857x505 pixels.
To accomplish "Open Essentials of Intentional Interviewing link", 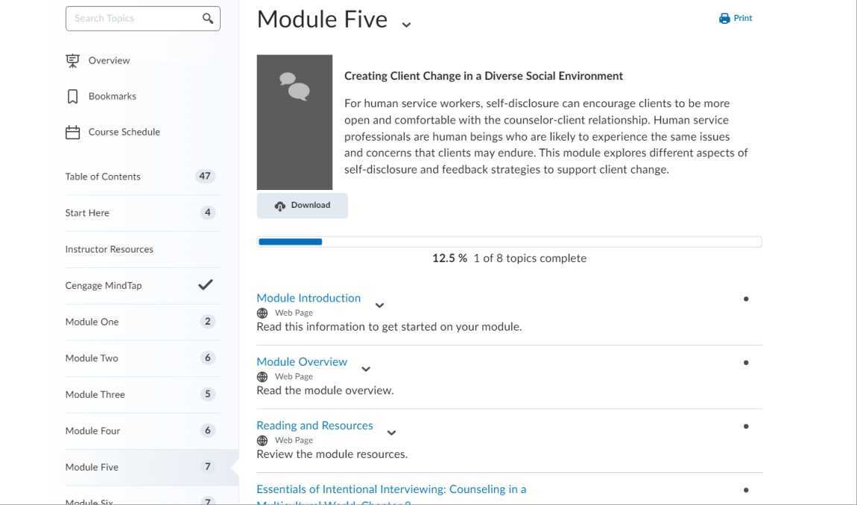I will (x=391, y=489).
